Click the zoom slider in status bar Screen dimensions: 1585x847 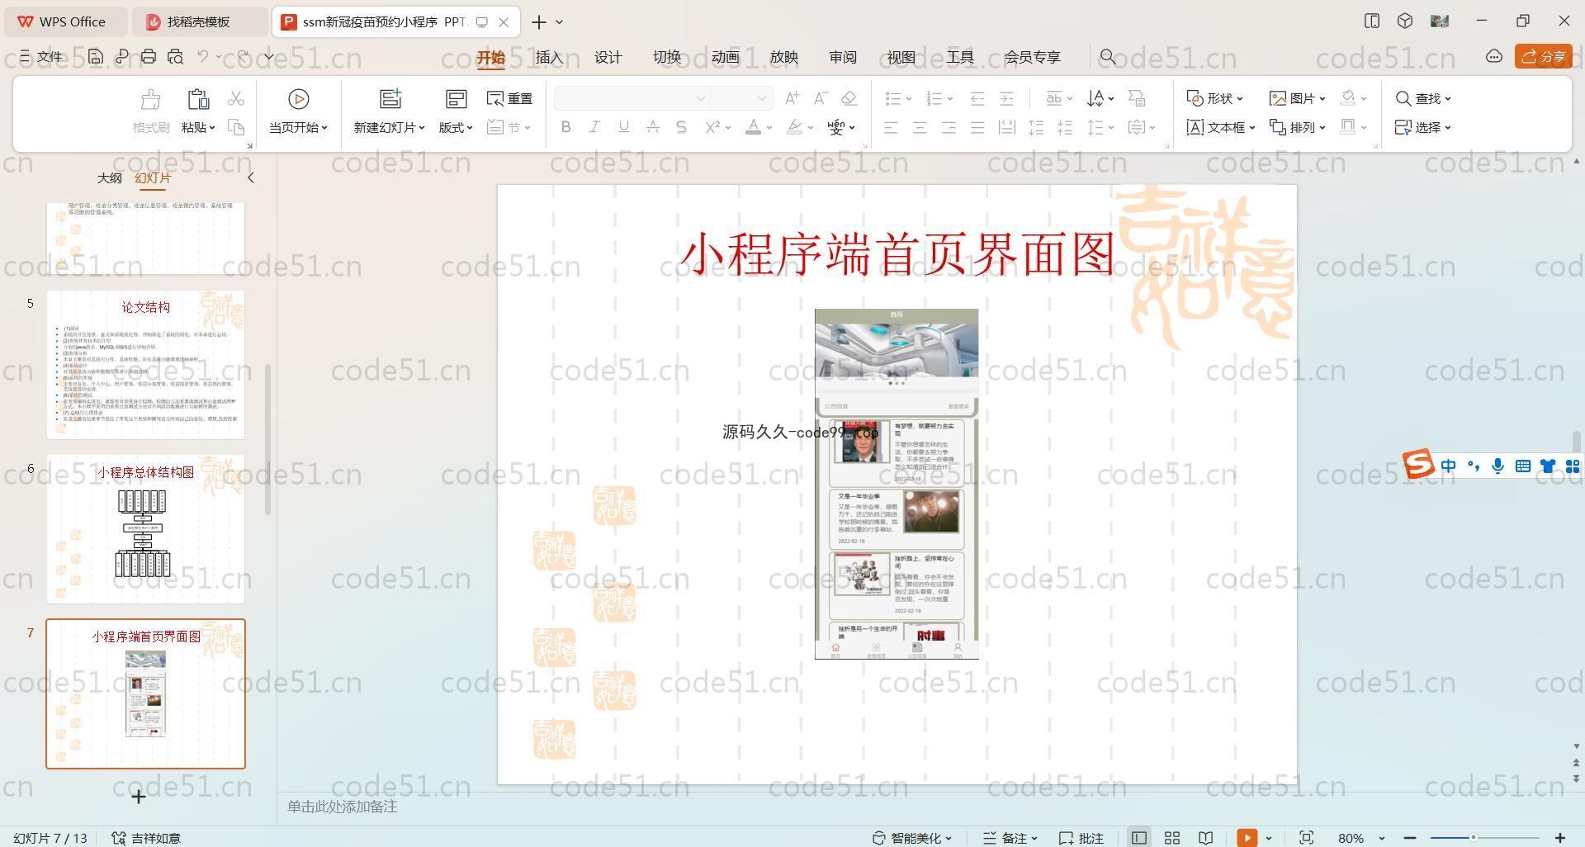1484,838
